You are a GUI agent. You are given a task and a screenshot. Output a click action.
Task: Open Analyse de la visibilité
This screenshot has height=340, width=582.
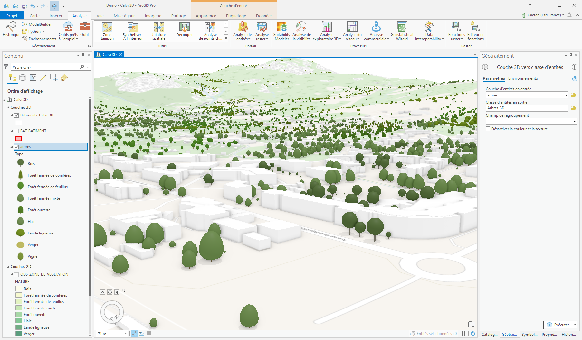[301, 31]
